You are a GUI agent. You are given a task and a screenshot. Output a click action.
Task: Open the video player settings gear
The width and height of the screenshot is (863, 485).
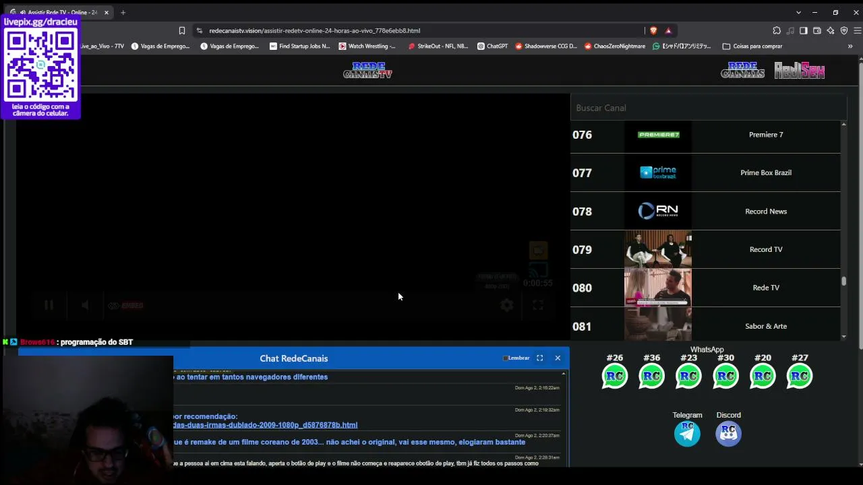coord(507,305)
